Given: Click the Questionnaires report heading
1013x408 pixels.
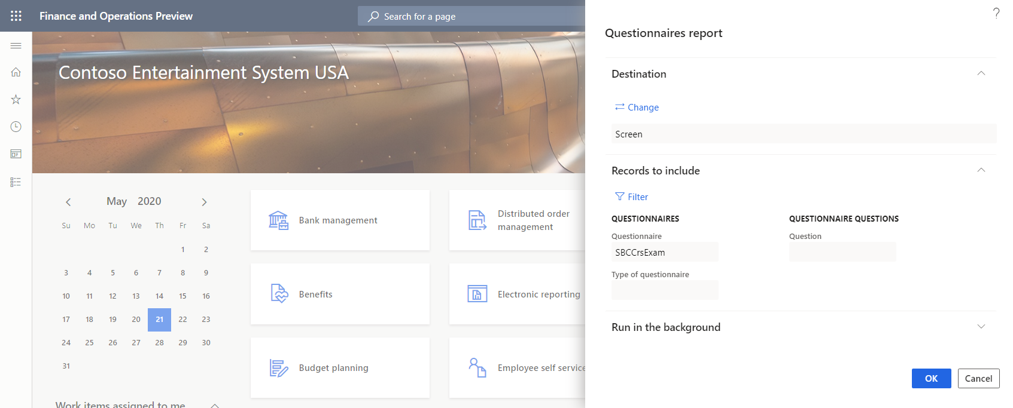Looking at the screenshot, I should click(664, 33).
